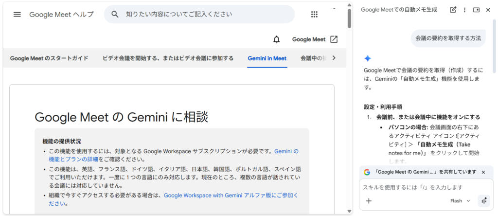Select the Gemini in Meet tab
Viewport: 498px width, 216px height.
[x=267, y=58]
